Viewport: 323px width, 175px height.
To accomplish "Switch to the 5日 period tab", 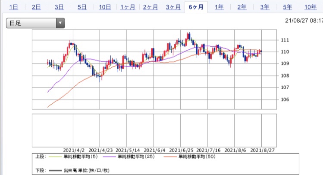I will click(82, 7).
